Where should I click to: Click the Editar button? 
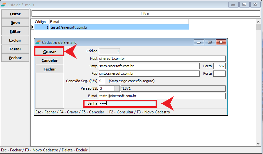point(15,32)
